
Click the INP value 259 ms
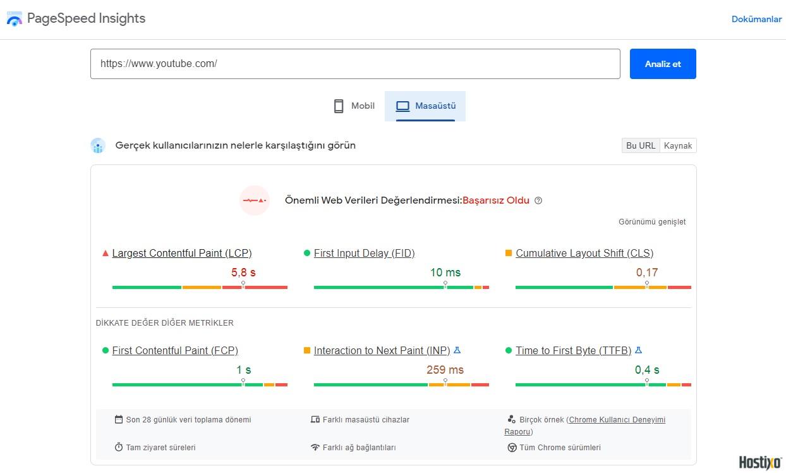445,370
